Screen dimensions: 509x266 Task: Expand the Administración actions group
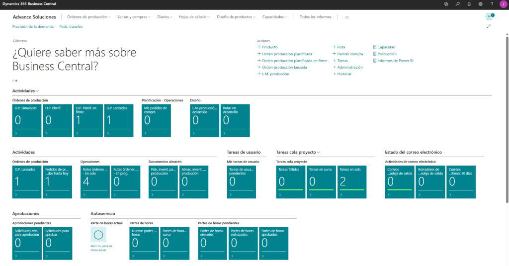tap(349, 67)
